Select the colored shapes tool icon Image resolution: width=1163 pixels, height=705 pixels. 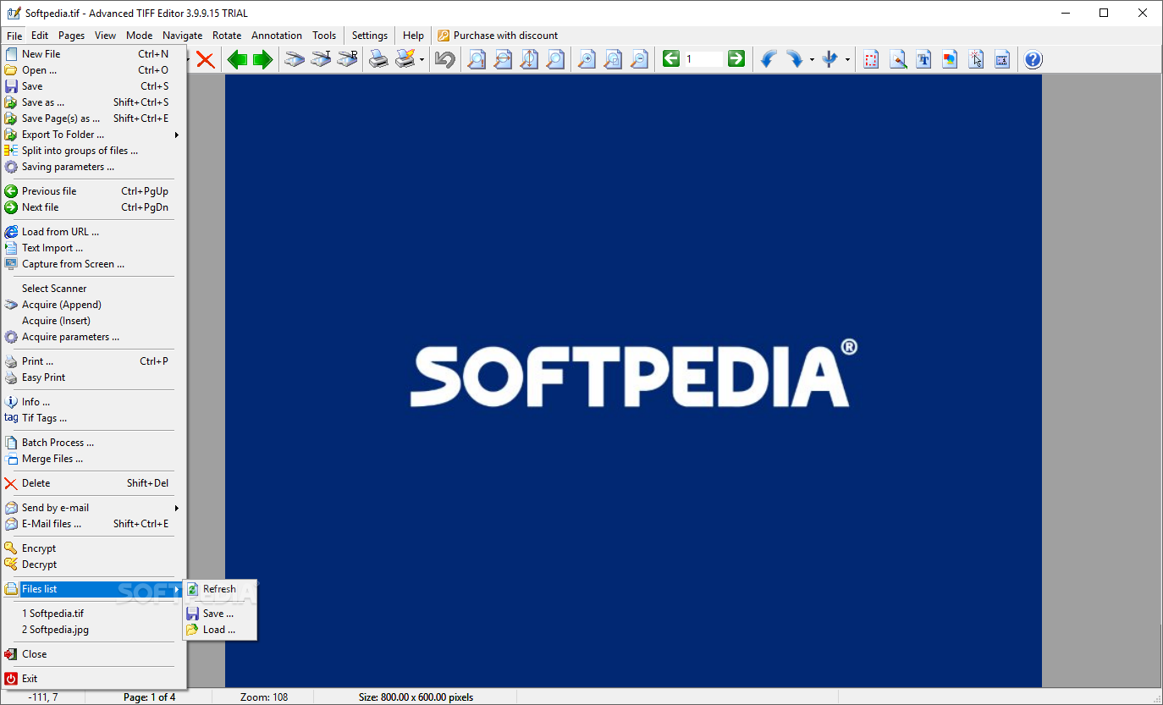point(950,59)
